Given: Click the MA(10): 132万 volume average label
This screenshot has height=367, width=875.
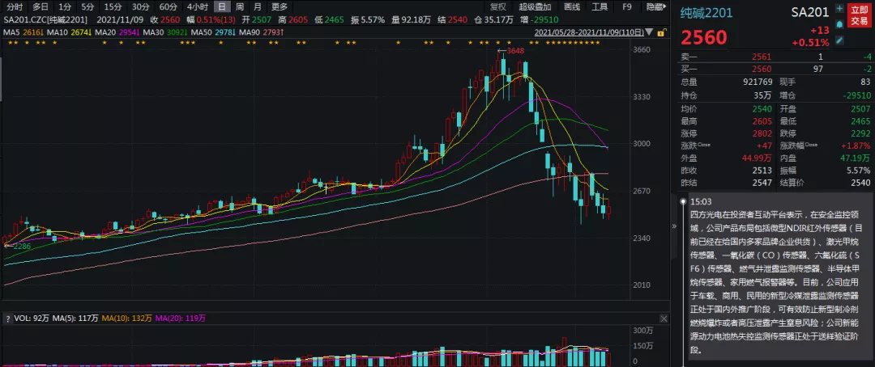Looking at the screenshot, I should [x=127, y=318].
